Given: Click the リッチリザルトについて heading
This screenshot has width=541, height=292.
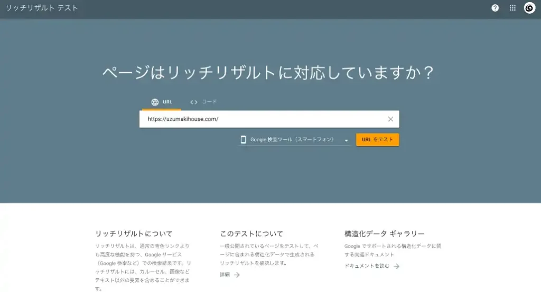Looking at the screenshot, I should pyautogui.click(x=134, y=233).
